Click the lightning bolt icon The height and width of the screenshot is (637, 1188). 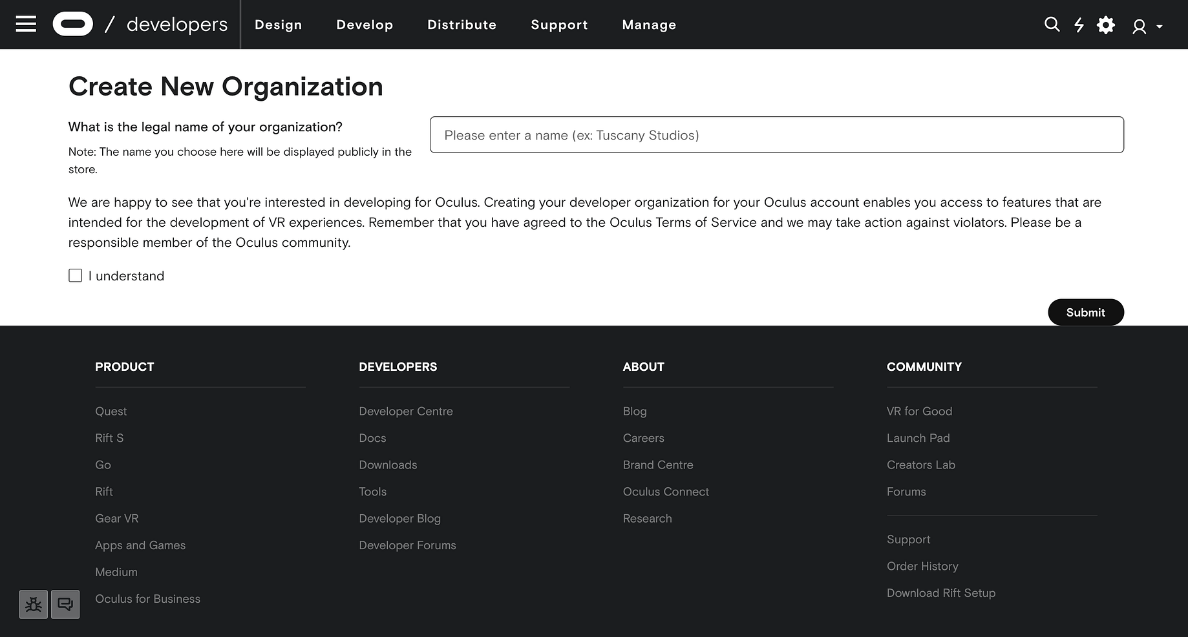tap(1079, 25)
